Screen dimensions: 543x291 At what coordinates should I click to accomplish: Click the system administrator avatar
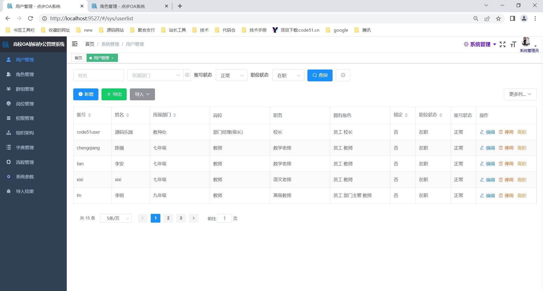(526, 42)
